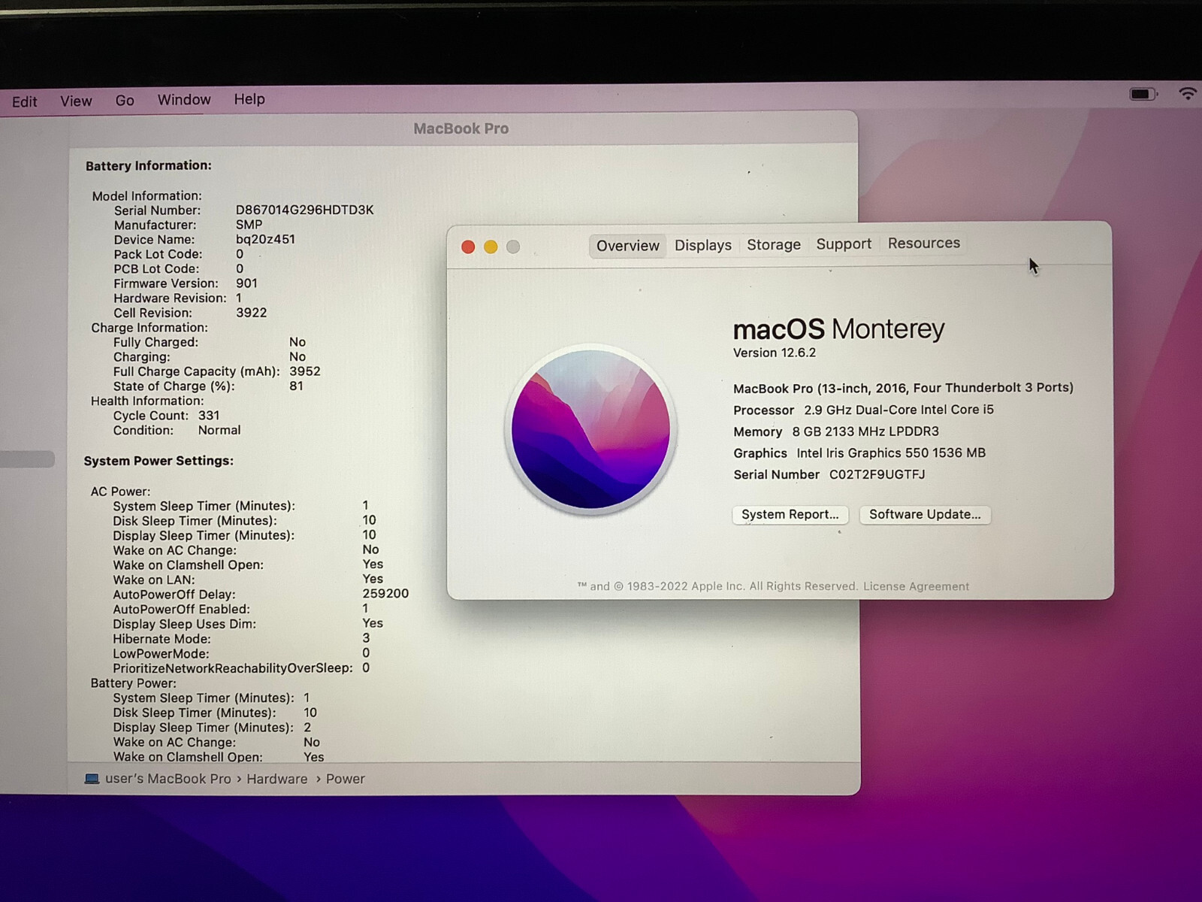Go to the Support tab
The image size is (1202, 902).
click(x=844, y=244)
